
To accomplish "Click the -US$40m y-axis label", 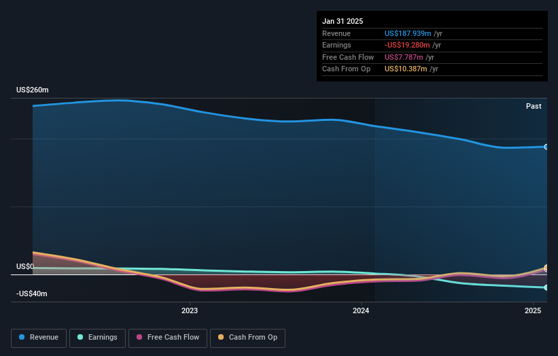I will pyautogui.click(x=32, y=293).
